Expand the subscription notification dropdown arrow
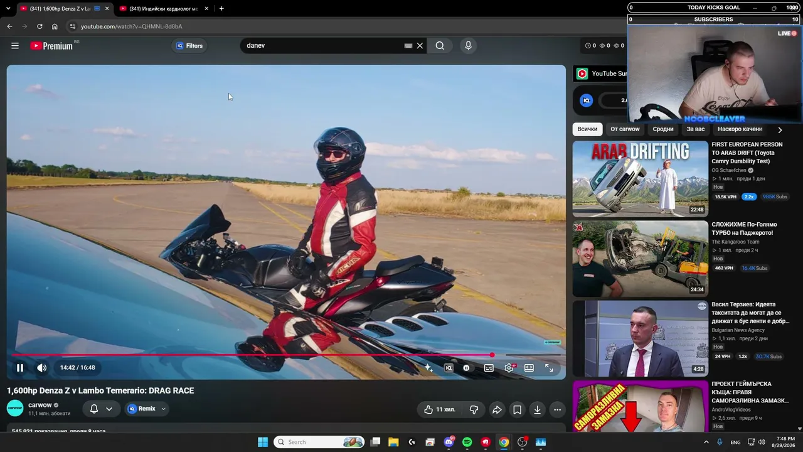 pos(109,409)
